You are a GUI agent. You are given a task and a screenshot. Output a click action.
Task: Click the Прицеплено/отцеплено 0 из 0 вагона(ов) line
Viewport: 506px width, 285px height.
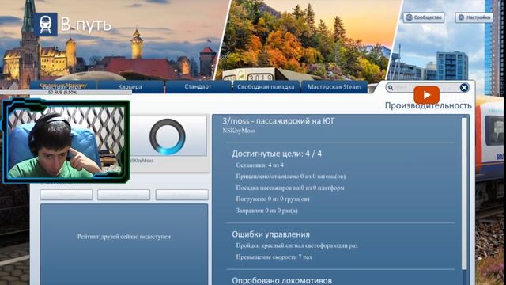click(x=291, y=177)
